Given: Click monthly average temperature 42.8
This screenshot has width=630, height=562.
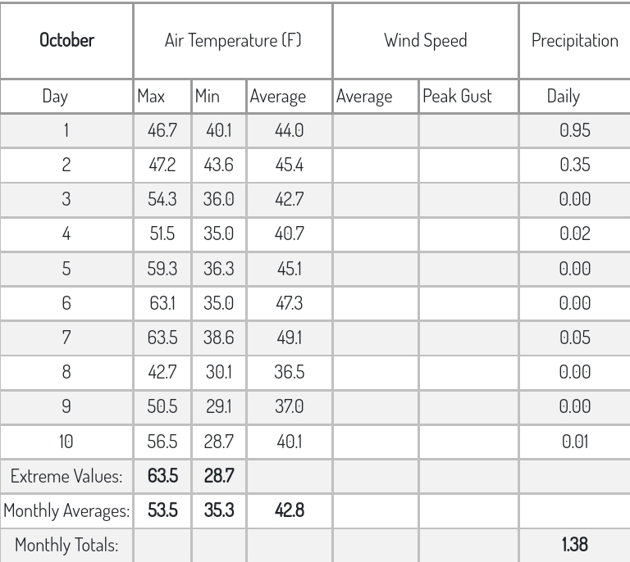Looking at the screenshot, I should (290, 510).
